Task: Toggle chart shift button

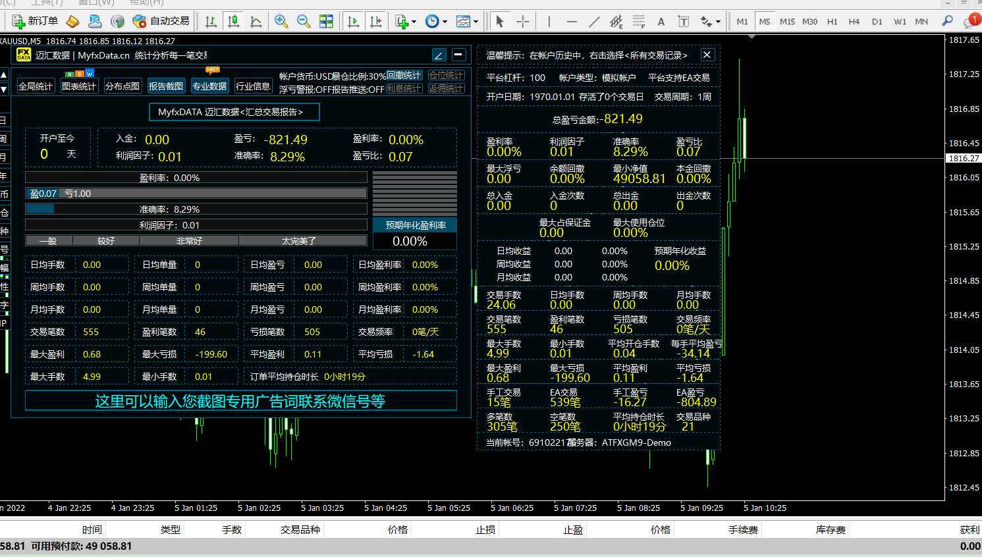Action: click(375, 22)
